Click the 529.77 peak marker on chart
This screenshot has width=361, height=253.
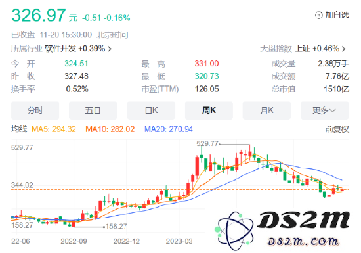(207, 143)
